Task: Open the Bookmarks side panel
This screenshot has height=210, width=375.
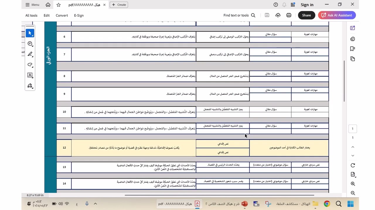Action: click(353, 49)
